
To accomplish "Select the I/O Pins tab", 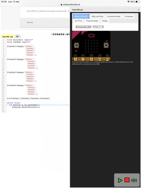I will 78,21.
